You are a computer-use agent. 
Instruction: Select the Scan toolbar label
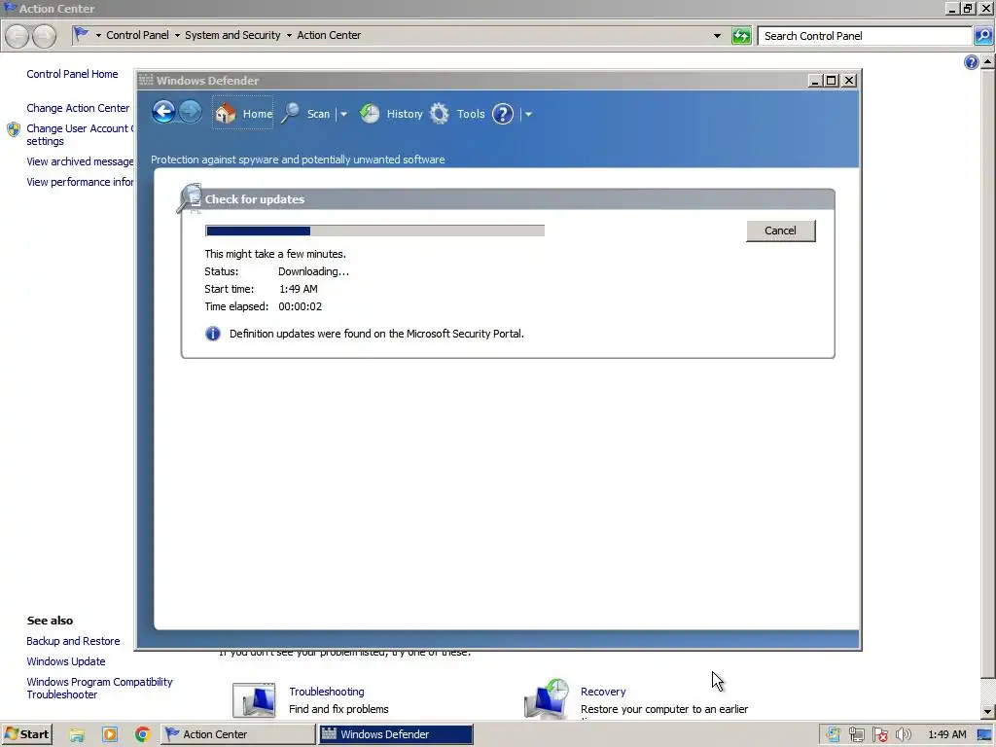318,114
